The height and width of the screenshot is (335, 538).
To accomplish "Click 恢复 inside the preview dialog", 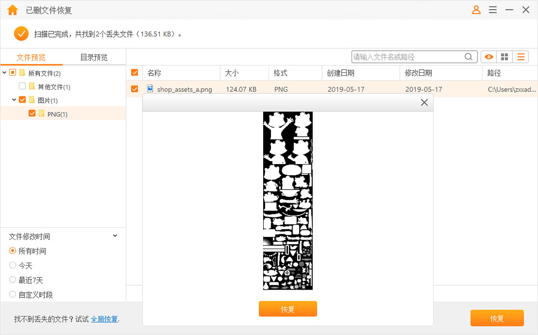I will tap(288, 309).
